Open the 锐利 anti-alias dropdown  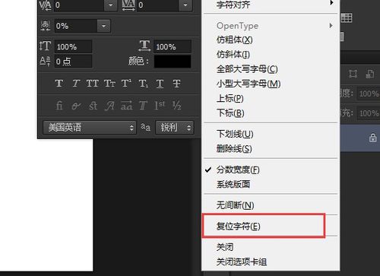point(175,127)
